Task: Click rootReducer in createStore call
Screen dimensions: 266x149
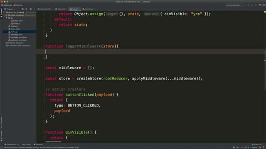Action: (x=115, y=79)
